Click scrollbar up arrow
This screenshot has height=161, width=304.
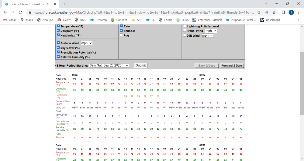pos(302,26)
